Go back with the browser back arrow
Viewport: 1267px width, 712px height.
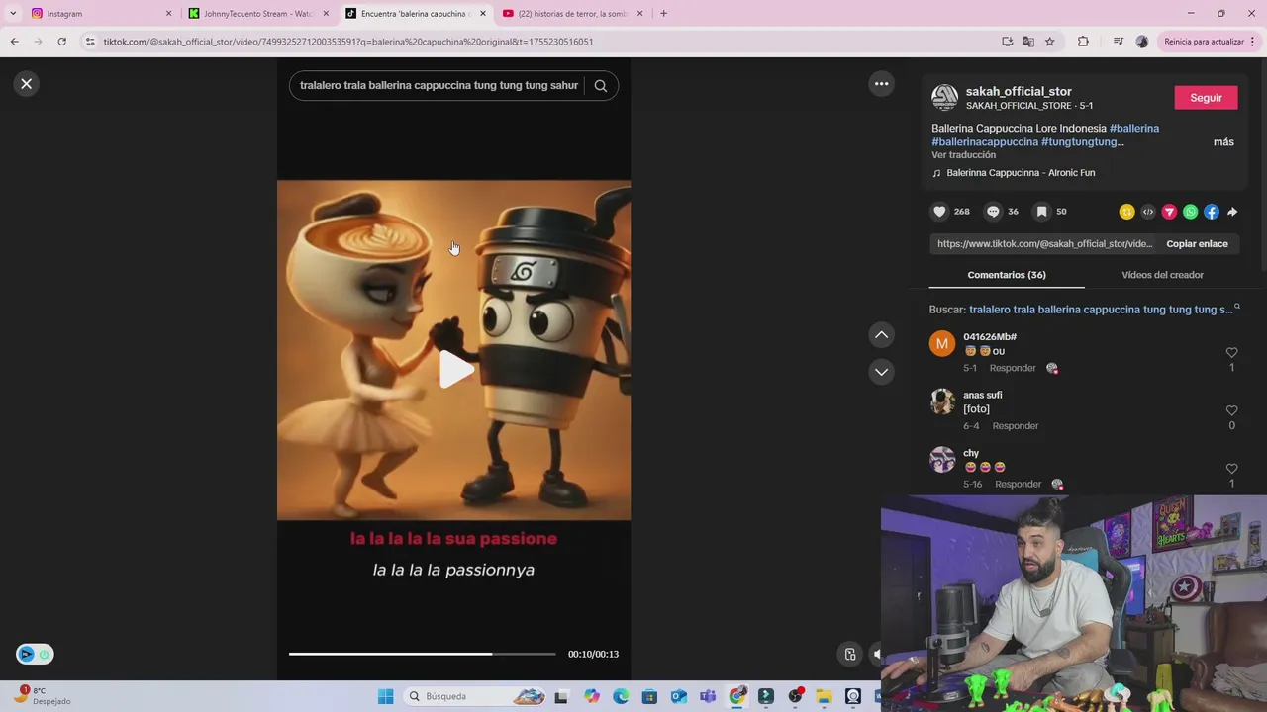click(14, 42)
